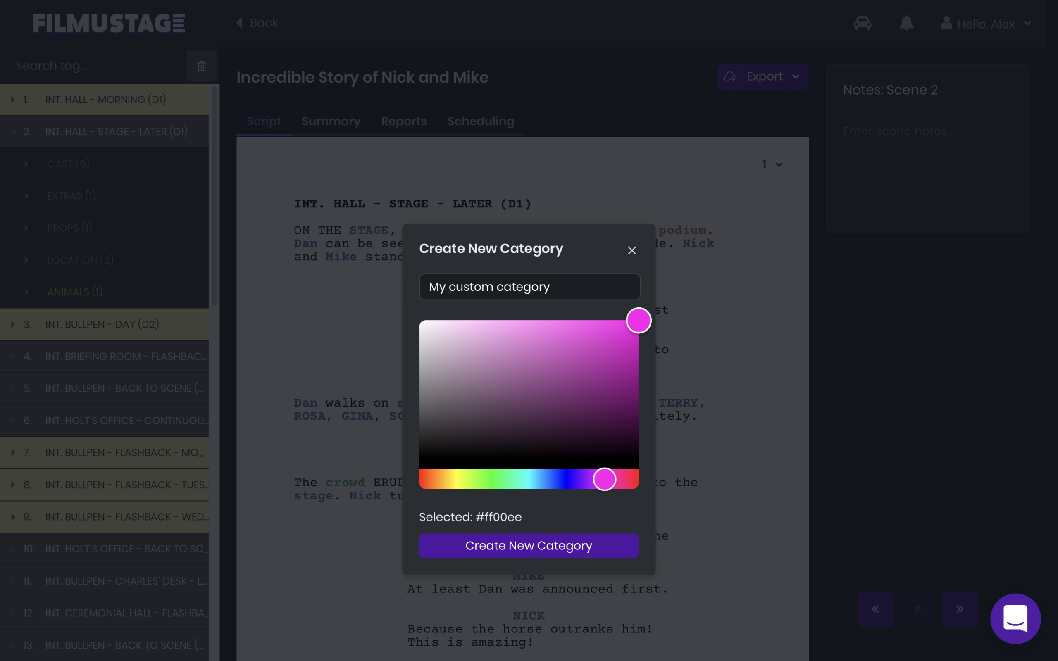The width and height of the screenshot is (1058, 661).
Task: Clear tags using the trash icon beside search
Action: (x=202, y=66)
